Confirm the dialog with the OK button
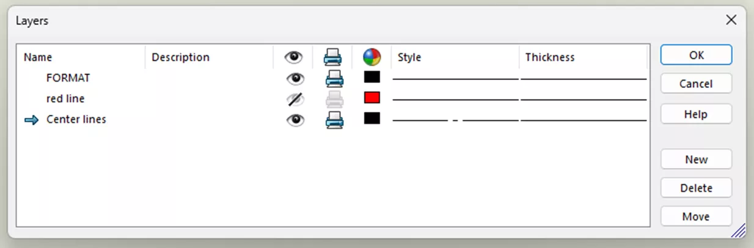754x248 pixels. pyautogui.click(x=696, y=55)
